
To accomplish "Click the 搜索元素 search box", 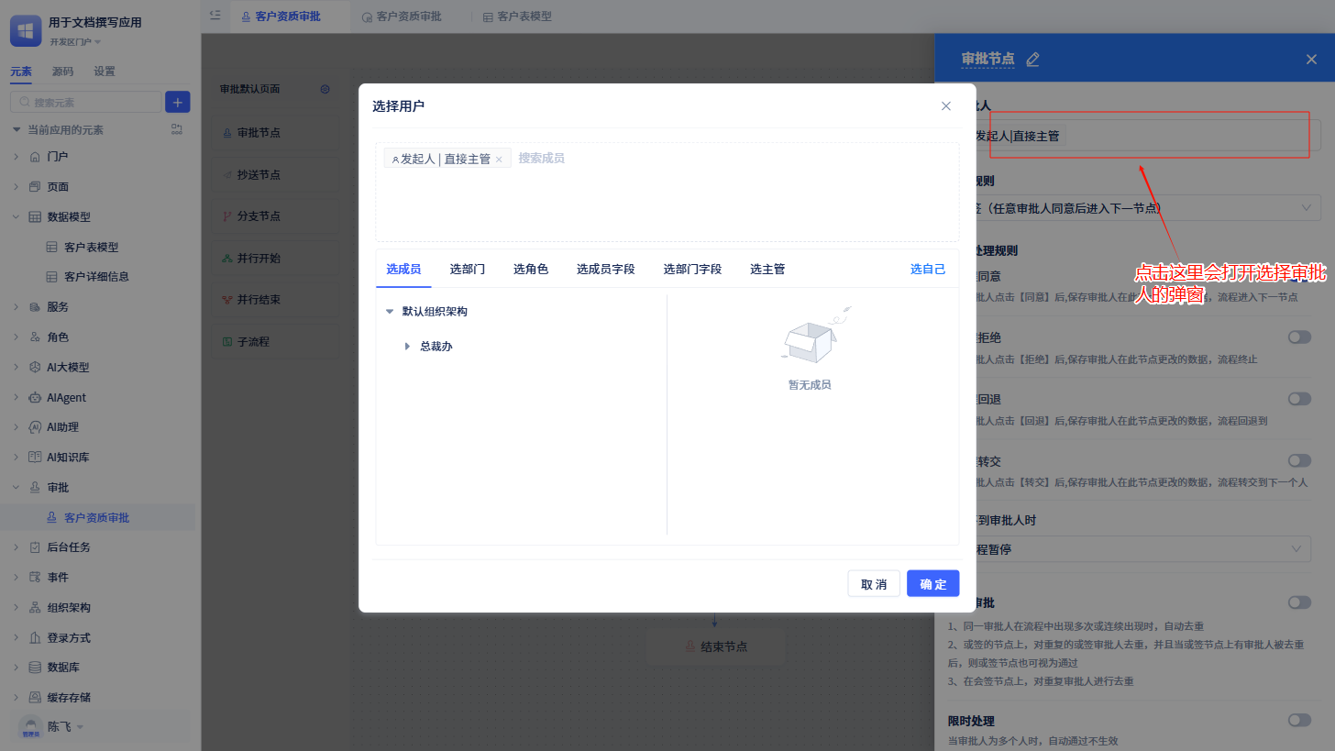I will (85, 102).
